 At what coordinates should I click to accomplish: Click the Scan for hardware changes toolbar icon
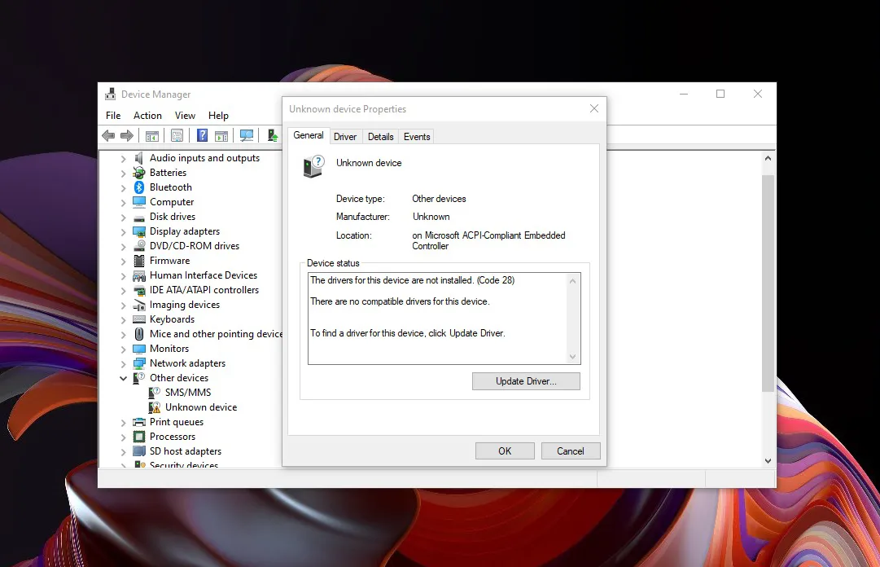(x=247, y=135)
